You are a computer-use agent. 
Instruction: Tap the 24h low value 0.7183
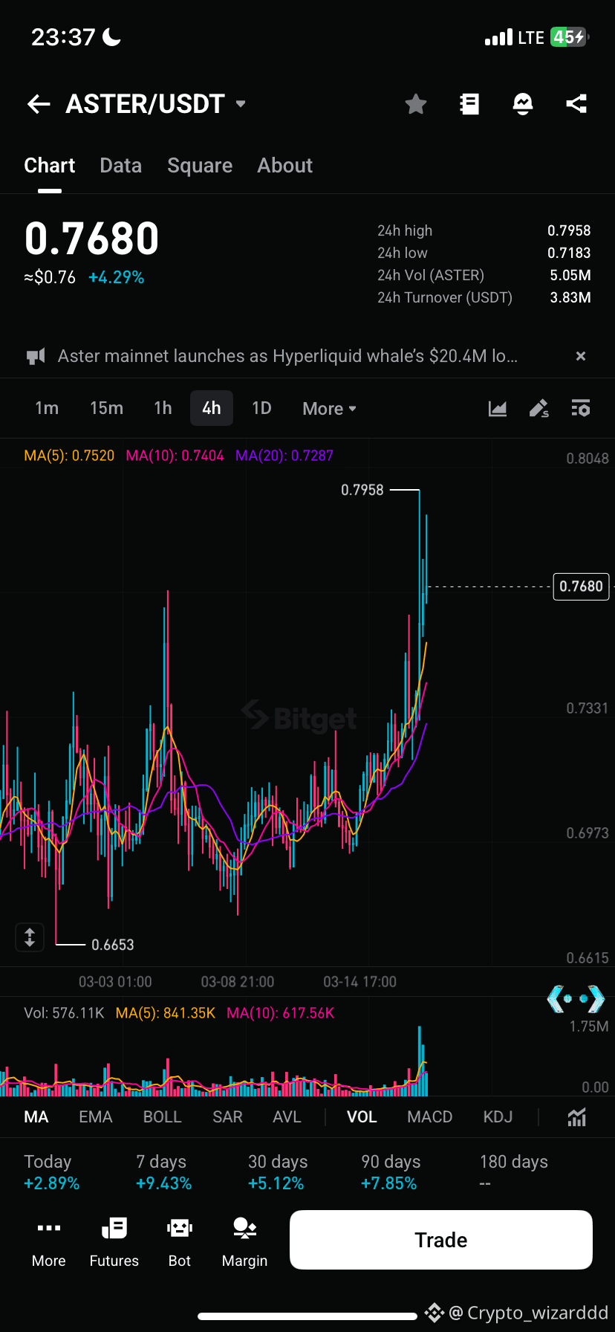click(569, 253)
